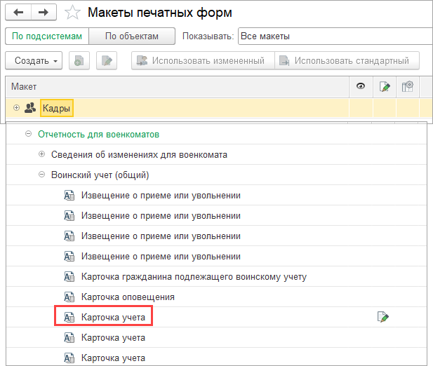This screenshot has height=366, width=433.
Task: Expand the Кадры group
Action: pos(16,108)
